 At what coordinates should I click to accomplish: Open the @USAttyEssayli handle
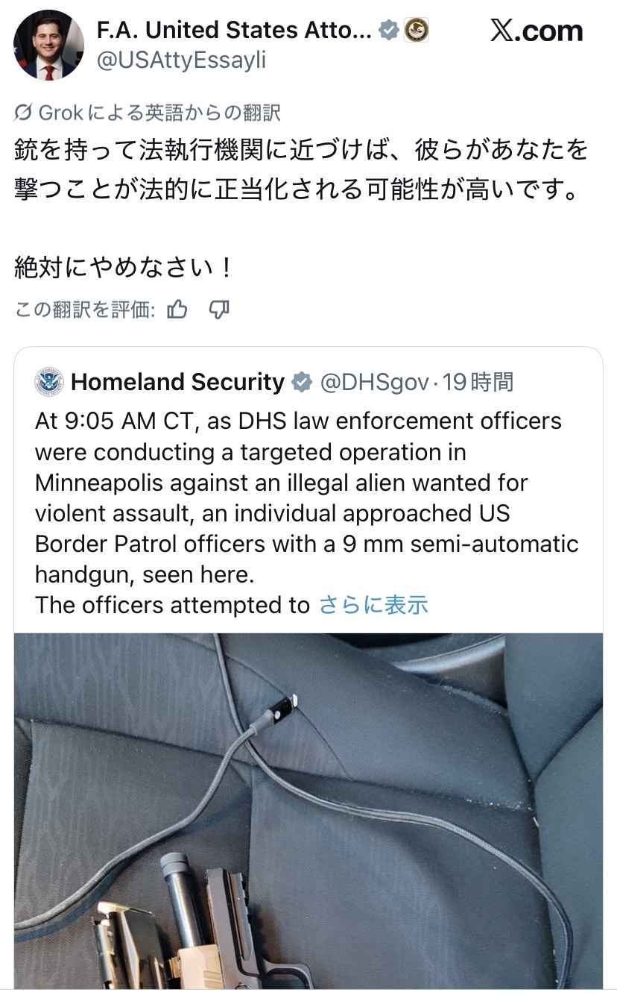[x=182, y=61]
